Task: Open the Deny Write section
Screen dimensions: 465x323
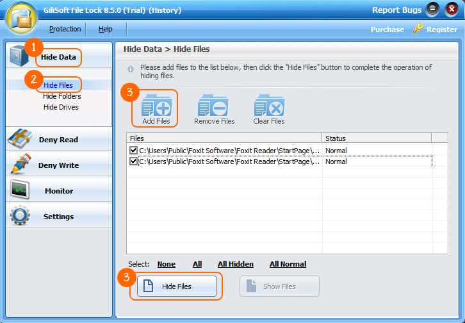Action: (x=58, y=165)
